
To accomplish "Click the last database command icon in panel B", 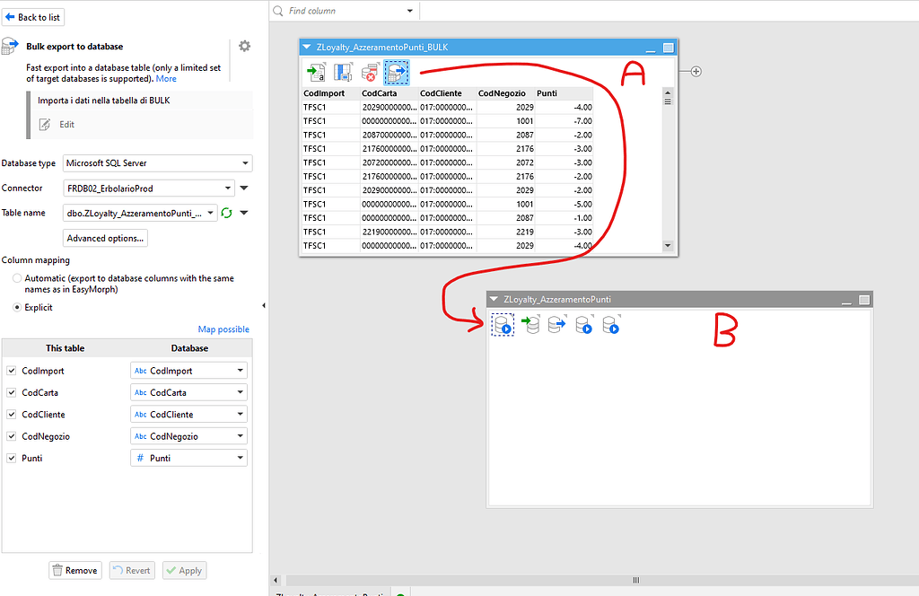I will click(x=609, y=325).
